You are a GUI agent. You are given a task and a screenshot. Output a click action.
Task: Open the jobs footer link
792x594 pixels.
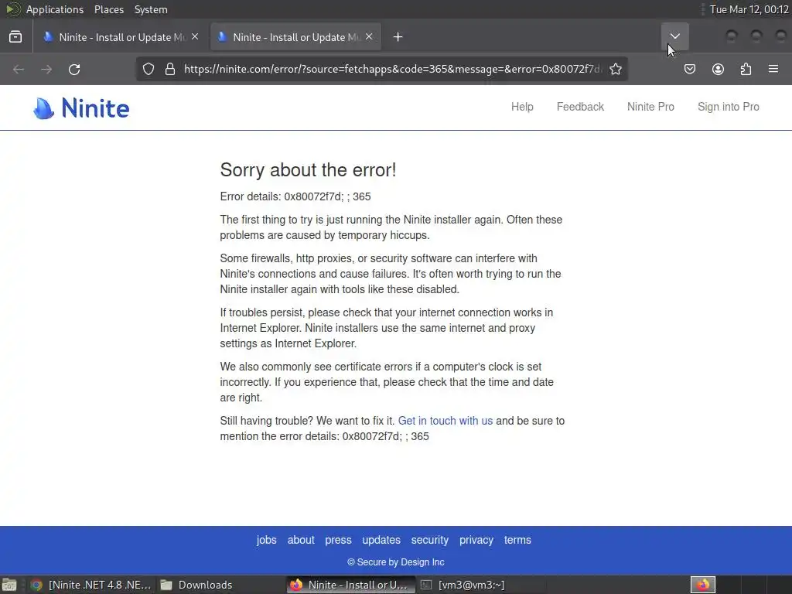coord(266,540)
